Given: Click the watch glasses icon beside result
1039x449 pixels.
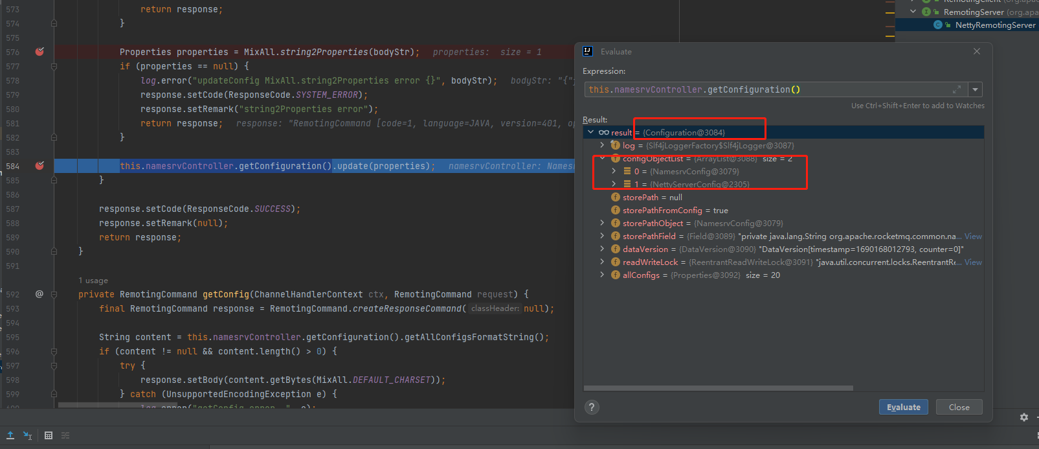Looking at the screenshot, I should coord(603,132).
